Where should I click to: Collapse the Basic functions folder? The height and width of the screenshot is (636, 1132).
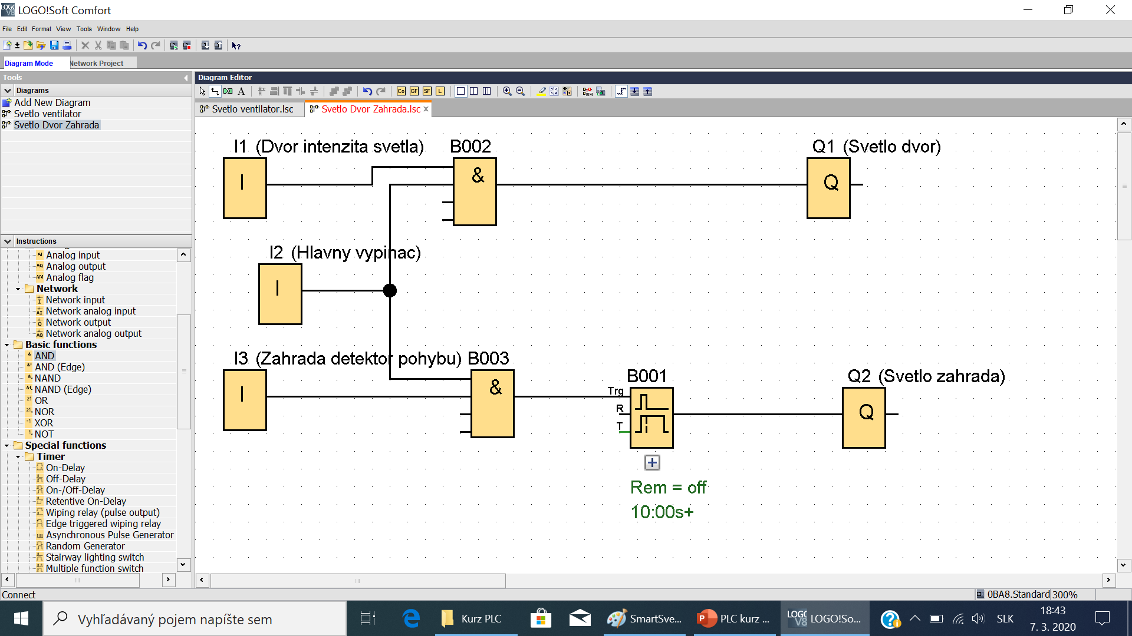[7, 345]
